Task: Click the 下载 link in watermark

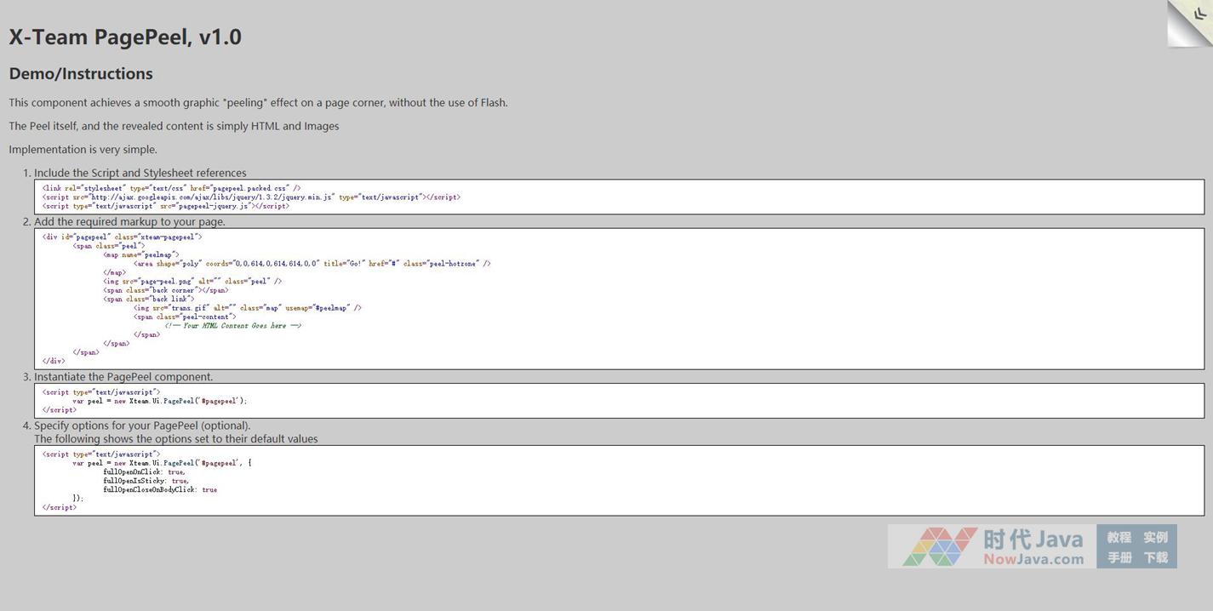Action: tap(1155, 558)
